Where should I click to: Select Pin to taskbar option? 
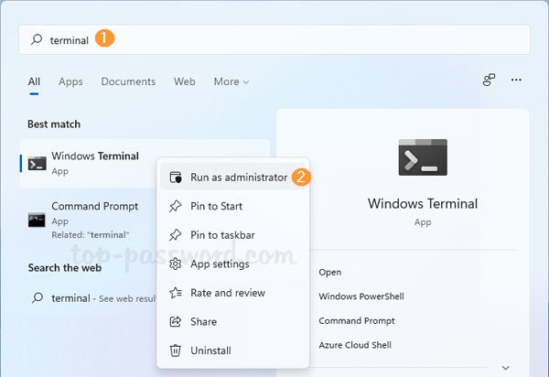222,235
